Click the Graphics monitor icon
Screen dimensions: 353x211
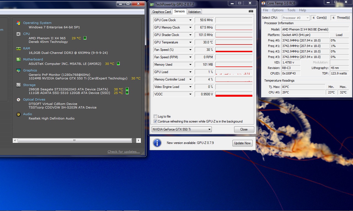18,70
